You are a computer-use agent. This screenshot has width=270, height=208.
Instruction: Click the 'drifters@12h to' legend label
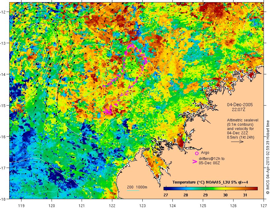tap(212, 159)
